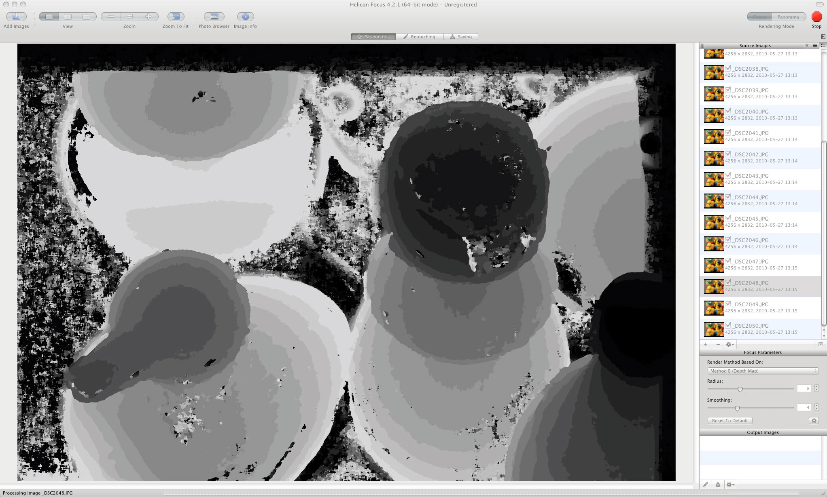Select the _DSC2049.JPG thumbnail
Screen dimensions: 827x497
(x=714, y=308)
